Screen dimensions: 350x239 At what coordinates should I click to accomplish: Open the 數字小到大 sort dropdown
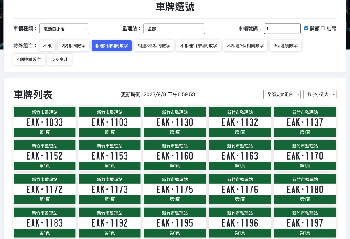320,94
